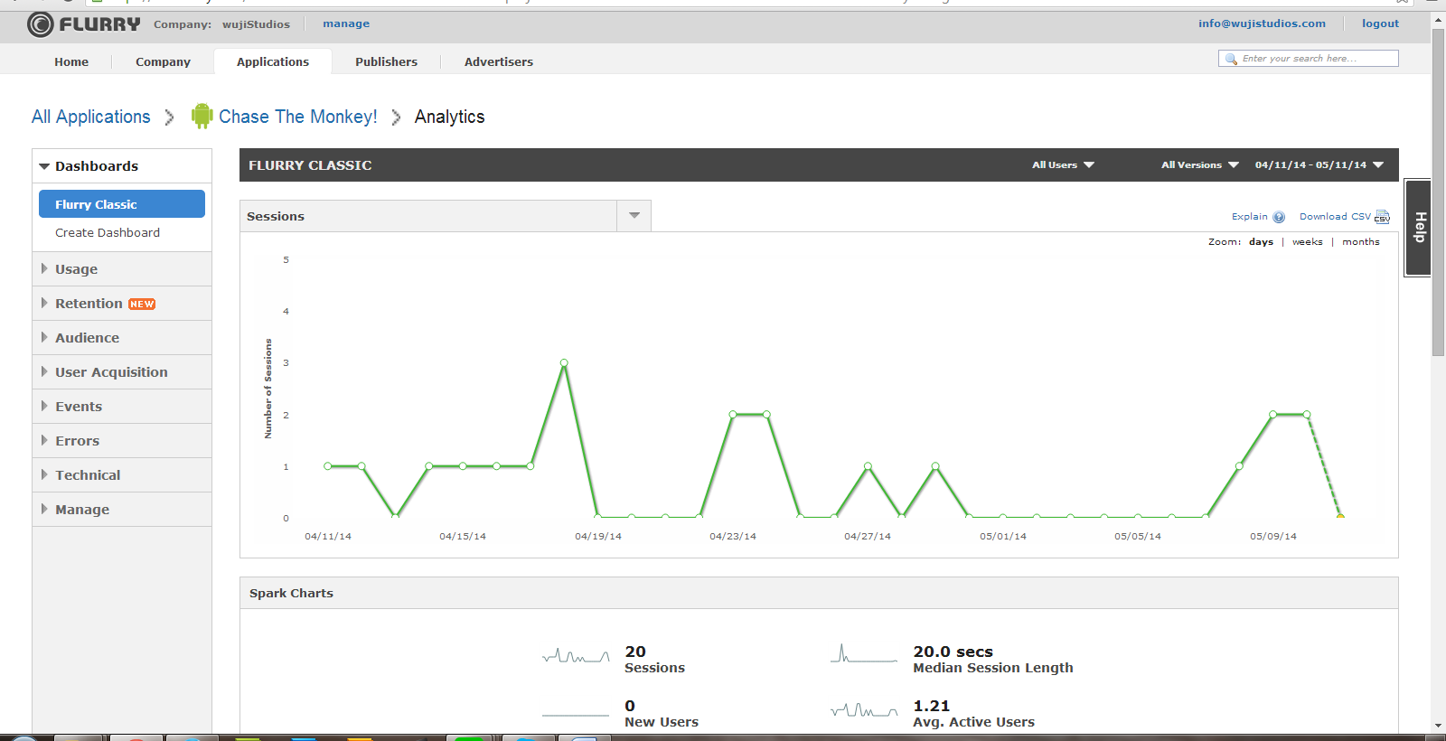1446x741 pixels.
Task: Select the Applications tab
Action: coord(273,61)
